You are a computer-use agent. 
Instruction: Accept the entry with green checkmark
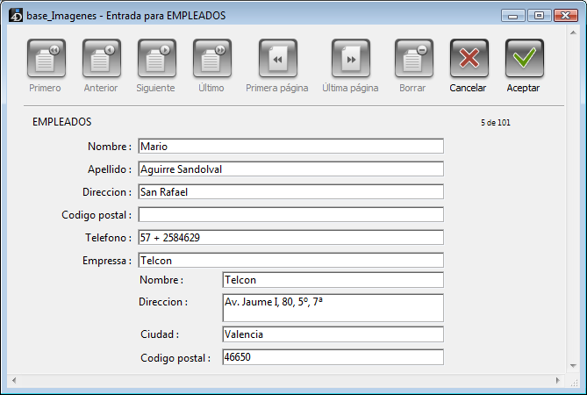(525, 59)
